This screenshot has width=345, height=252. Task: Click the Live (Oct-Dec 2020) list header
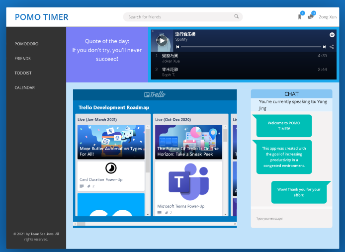point(173,120)
